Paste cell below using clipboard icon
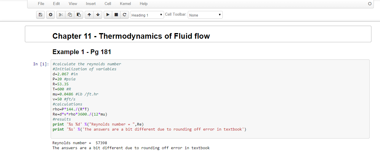This screenshot has height=156, width=380. click(78, 15)
